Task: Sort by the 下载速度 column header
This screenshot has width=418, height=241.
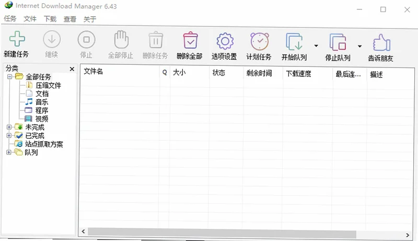Action: click(x=308, y=74)
